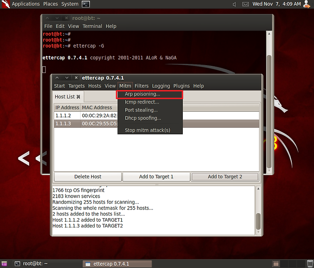This screenshot has width=314, height=268.
Task: Click Add to Target 1 button
Action: click(x=156, y=177)
